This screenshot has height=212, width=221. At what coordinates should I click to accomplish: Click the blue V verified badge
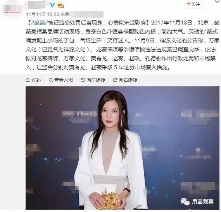(52, 5)
